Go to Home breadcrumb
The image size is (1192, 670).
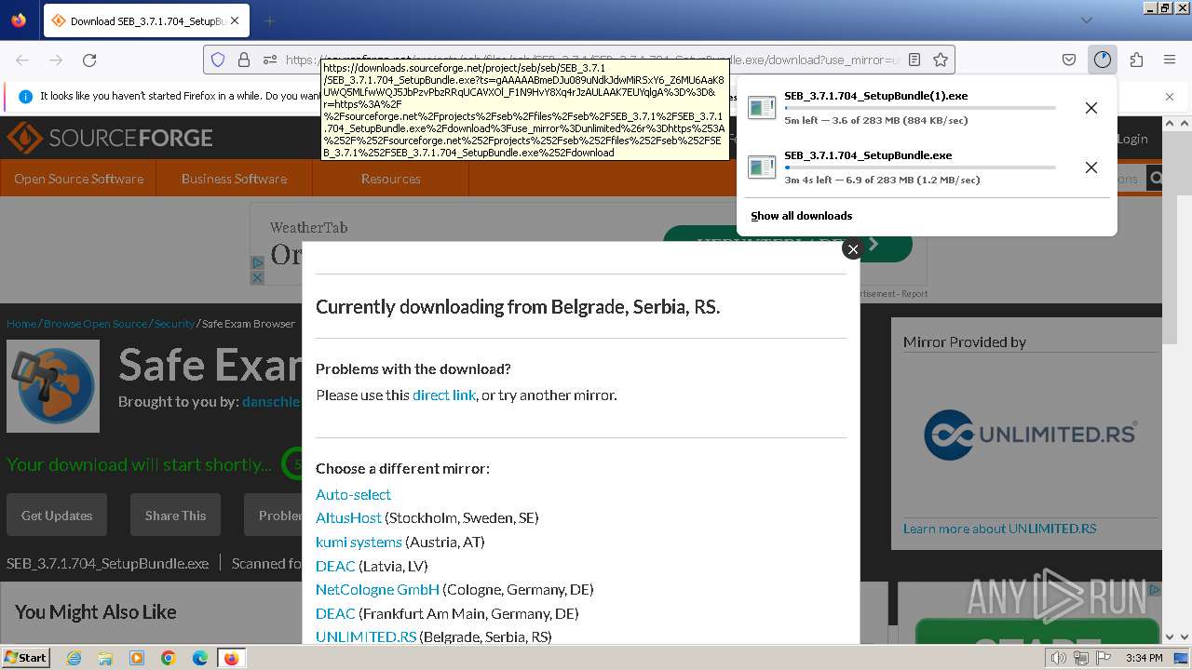click(21, 324)
